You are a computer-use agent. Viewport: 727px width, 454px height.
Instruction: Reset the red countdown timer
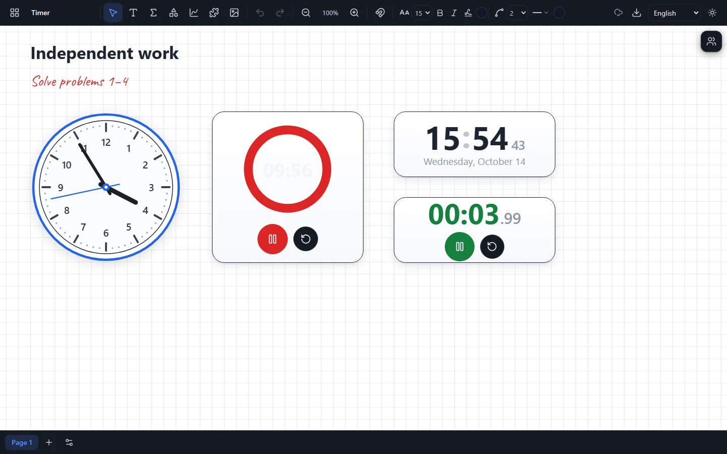(306, 239)
